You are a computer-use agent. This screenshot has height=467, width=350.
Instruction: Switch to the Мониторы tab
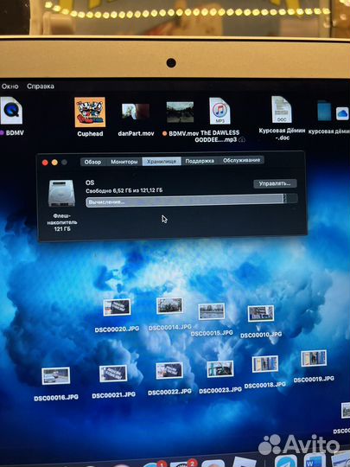coord(124,162)
